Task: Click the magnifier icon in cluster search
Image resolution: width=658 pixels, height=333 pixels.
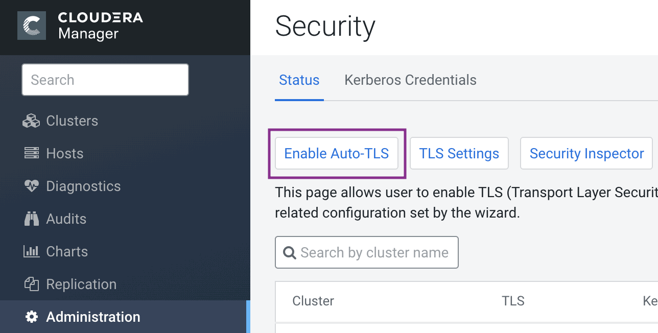Action: pyautogui.click(x=290, y=252)
